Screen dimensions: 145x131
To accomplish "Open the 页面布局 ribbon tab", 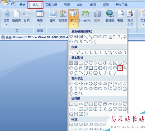I will pos(51,5).
